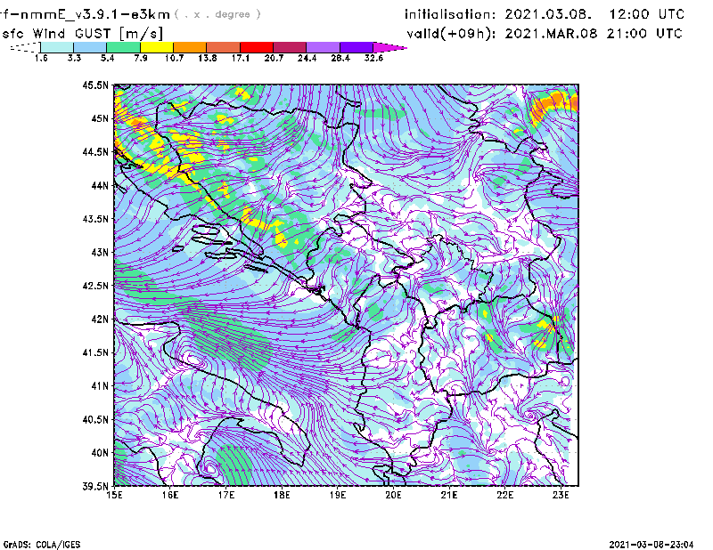This screenshot has width=713, height=550.
Task: Click the light blue legend swatch
Action: tap(90, 47)
